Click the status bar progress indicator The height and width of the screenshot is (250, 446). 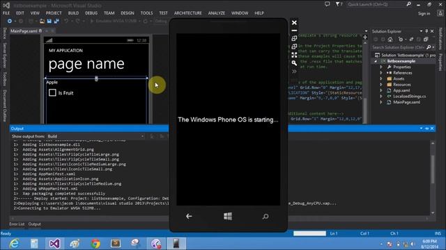click(x=309, y=233)
